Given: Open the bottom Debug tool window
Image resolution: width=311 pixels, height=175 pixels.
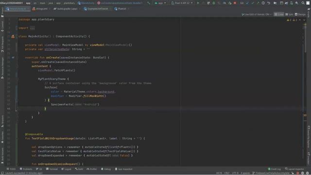Looking at the screenshot, I should tap(106, 169).
